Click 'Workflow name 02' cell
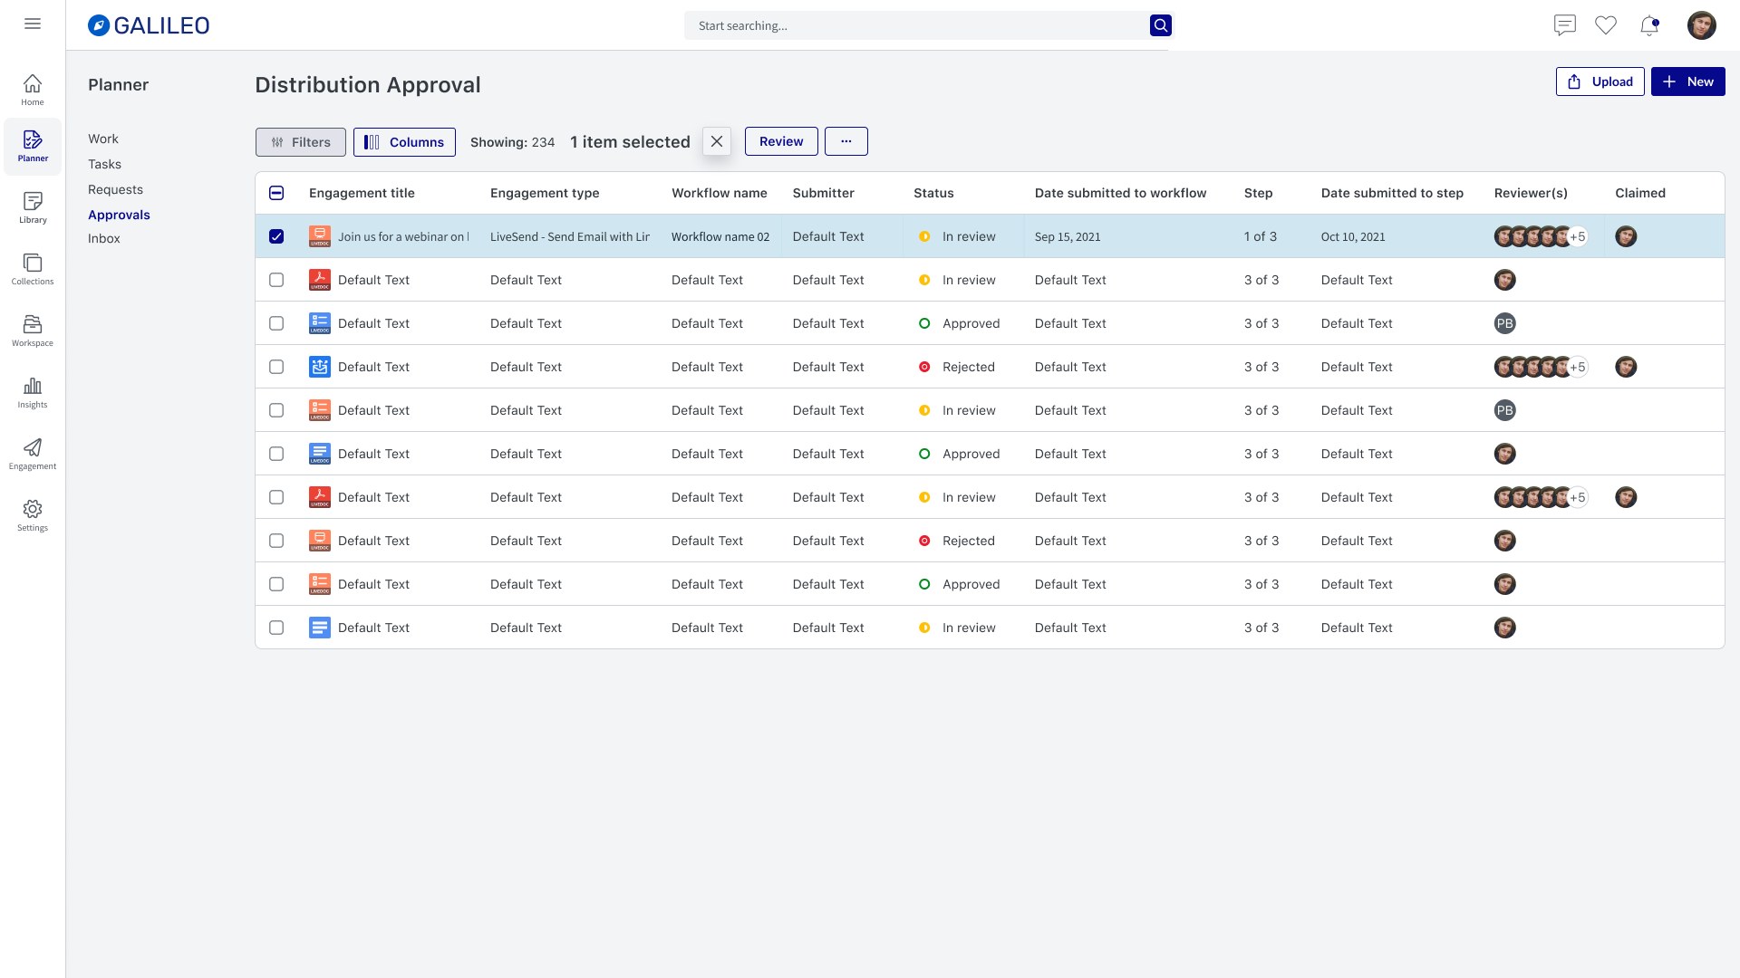The height and width of the screenshot is (978, 1740). (x=720, y=236)
